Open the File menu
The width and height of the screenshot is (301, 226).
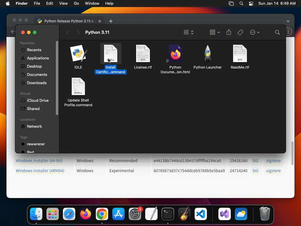37,4
